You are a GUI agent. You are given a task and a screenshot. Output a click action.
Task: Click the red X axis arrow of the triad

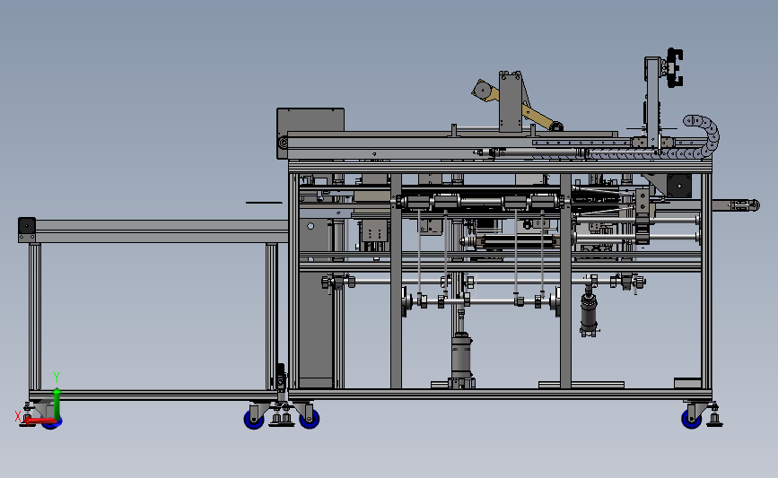point(39,422)
